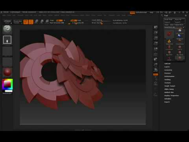The image size is (189, 142).
Task: Toggle Edit mode button
Action: (x=26, y=22)
